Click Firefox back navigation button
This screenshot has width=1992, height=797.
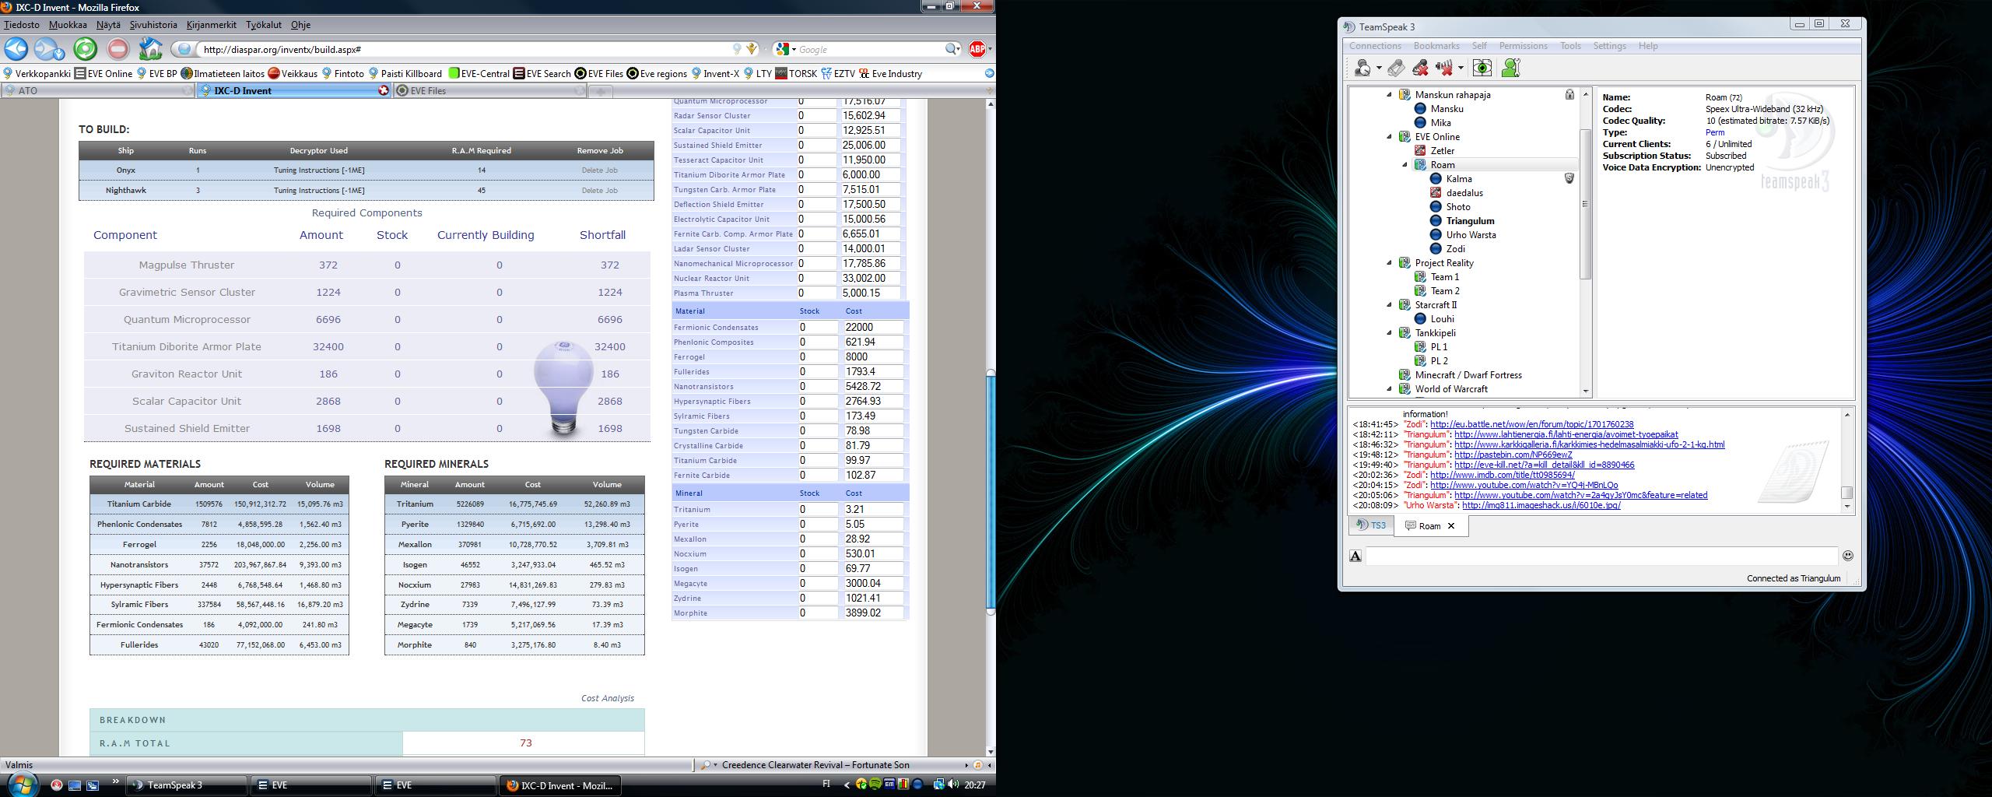16,49
